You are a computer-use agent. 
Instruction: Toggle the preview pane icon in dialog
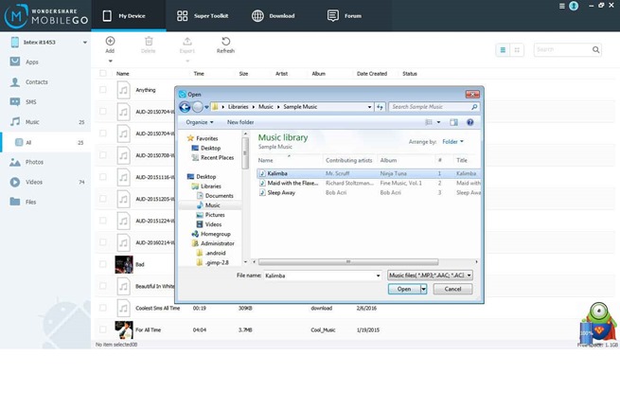click(453, 122)
